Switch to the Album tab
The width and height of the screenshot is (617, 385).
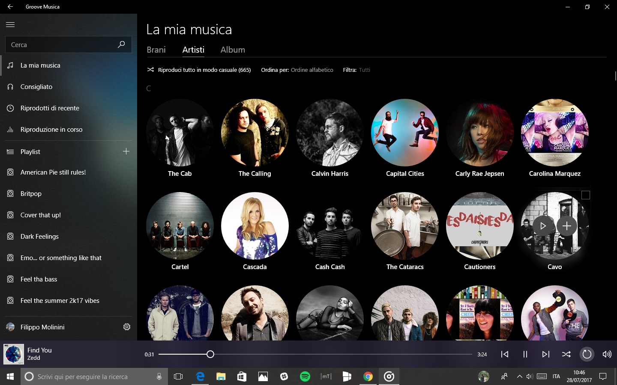click(233, 50)
